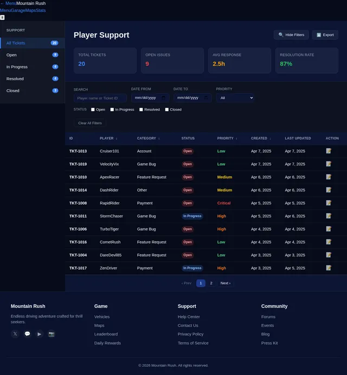This screenshot has height=375, width=347.
Task: Focus the player name search field
Action: tap(100, 98)
